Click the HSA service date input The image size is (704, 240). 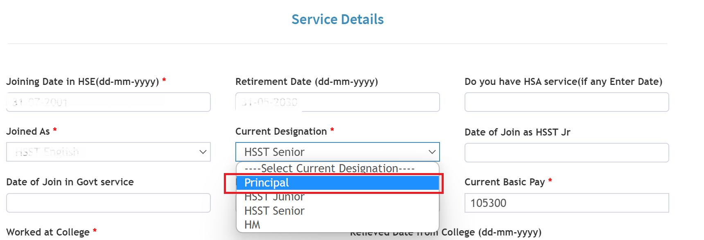[566, 102]
